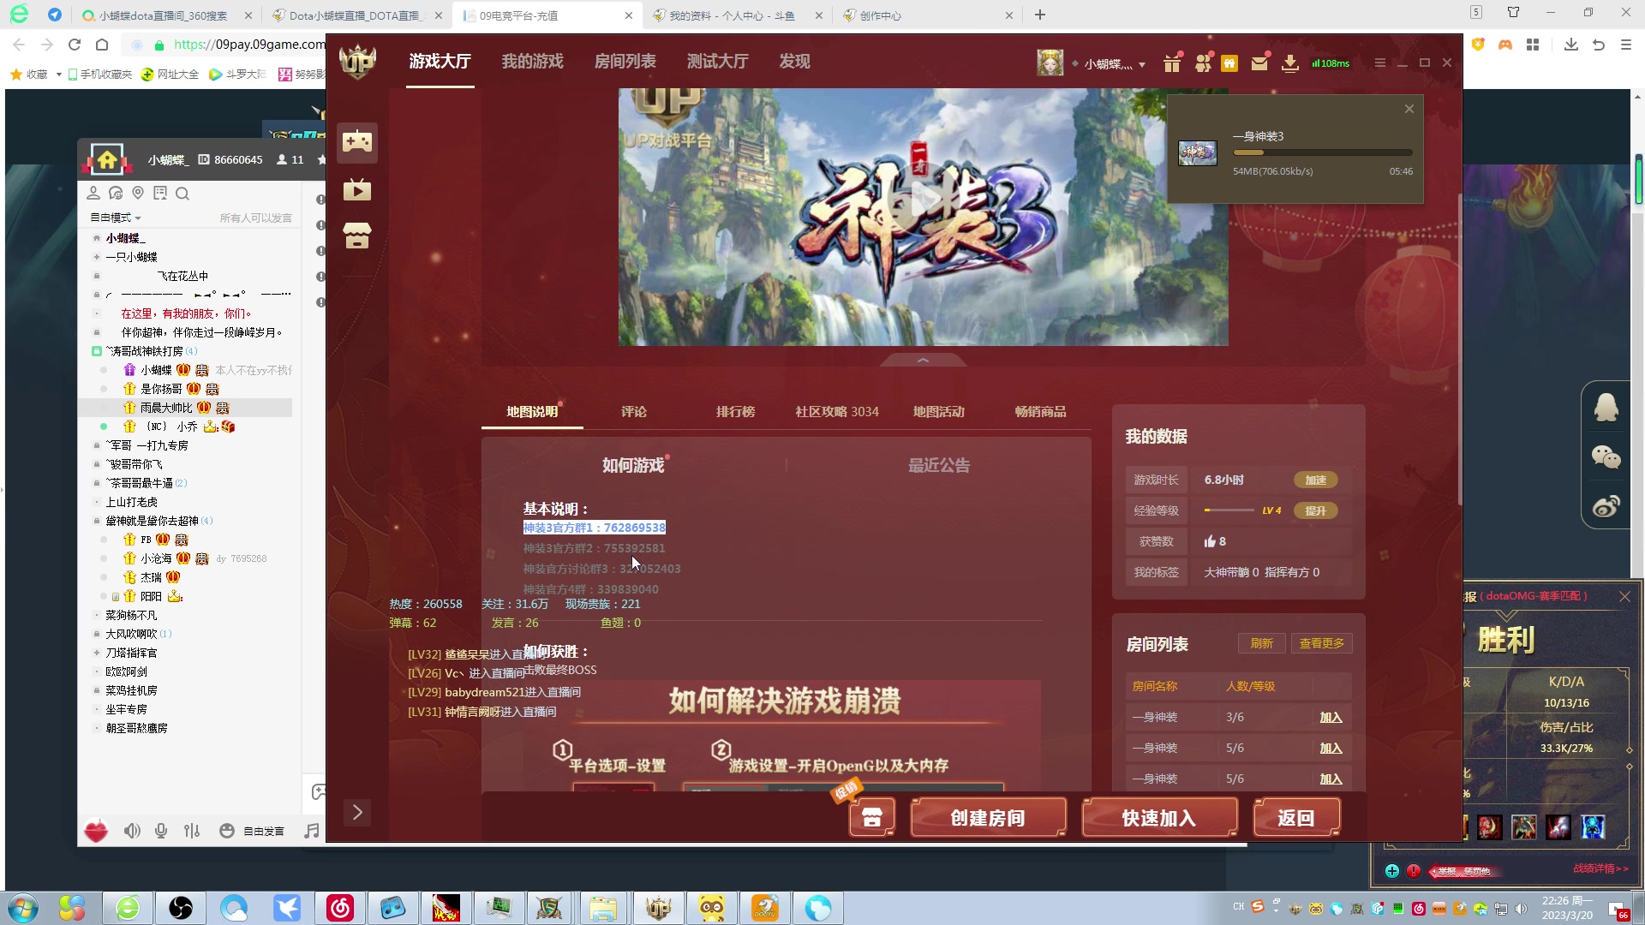1645x925 pixels.
Task: Open the Weibo contact icon
Action: (1606, 506)
